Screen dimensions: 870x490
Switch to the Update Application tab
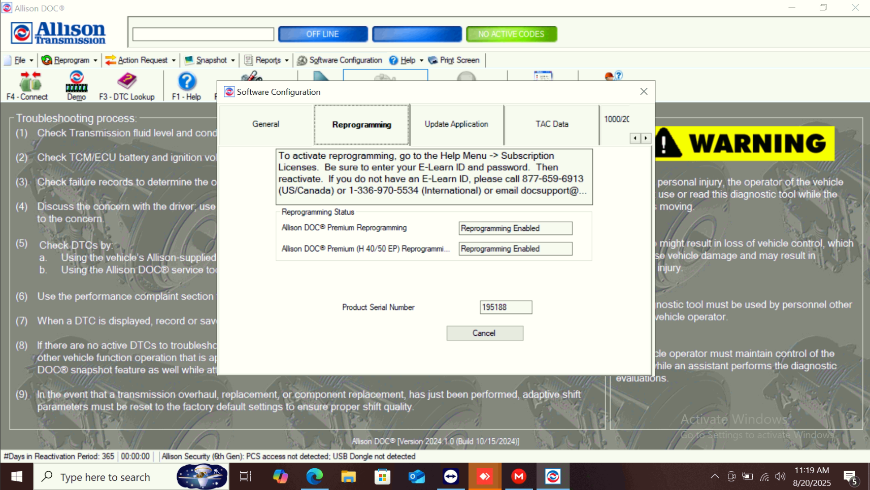click(456, 124)
